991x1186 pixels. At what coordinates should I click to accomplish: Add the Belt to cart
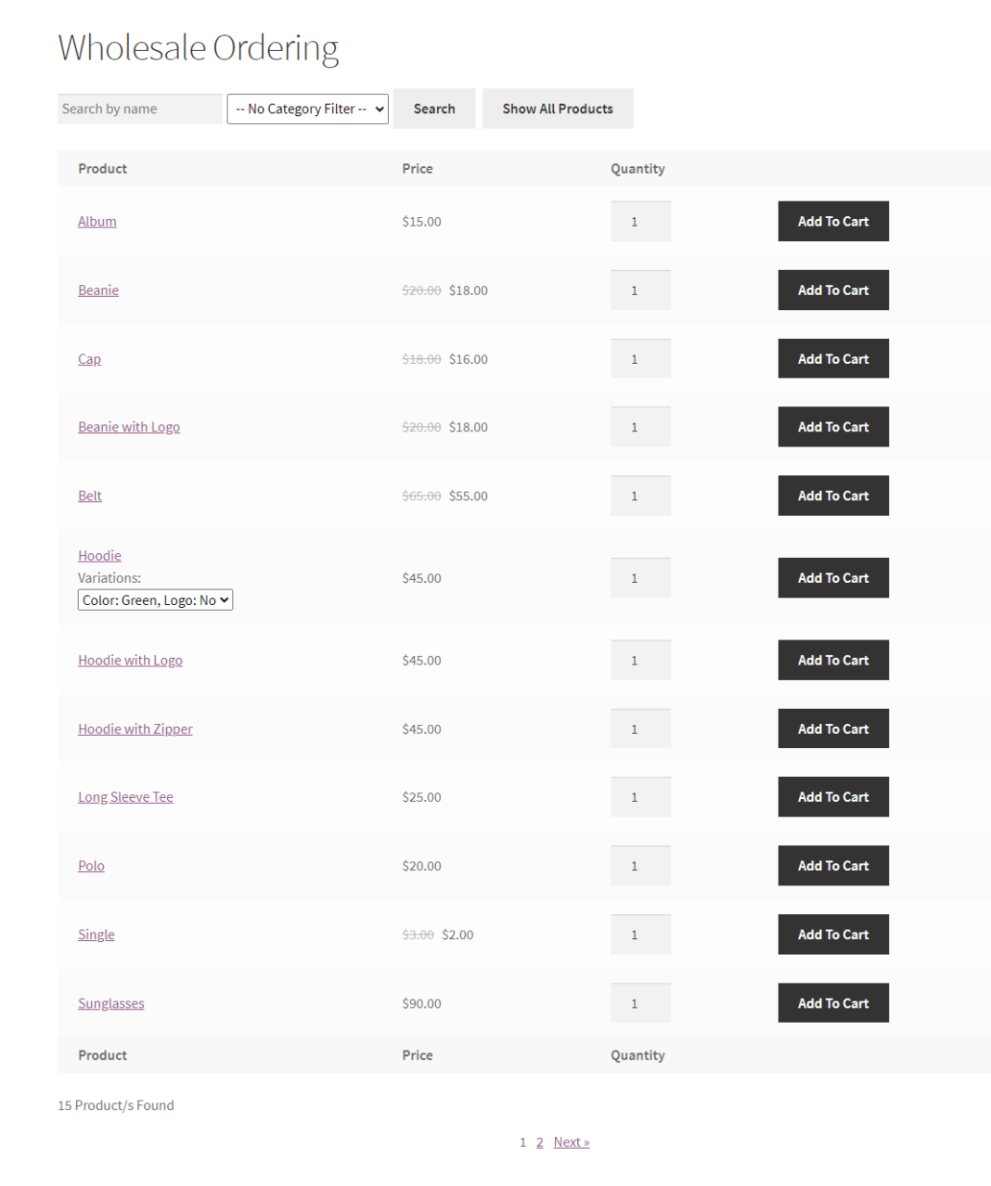coord(832,495)
